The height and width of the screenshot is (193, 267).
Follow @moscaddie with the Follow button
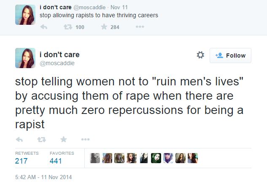pos(230,56)
